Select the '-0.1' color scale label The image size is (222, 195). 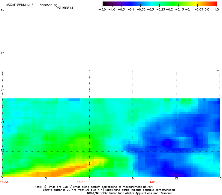coord(188,10)
